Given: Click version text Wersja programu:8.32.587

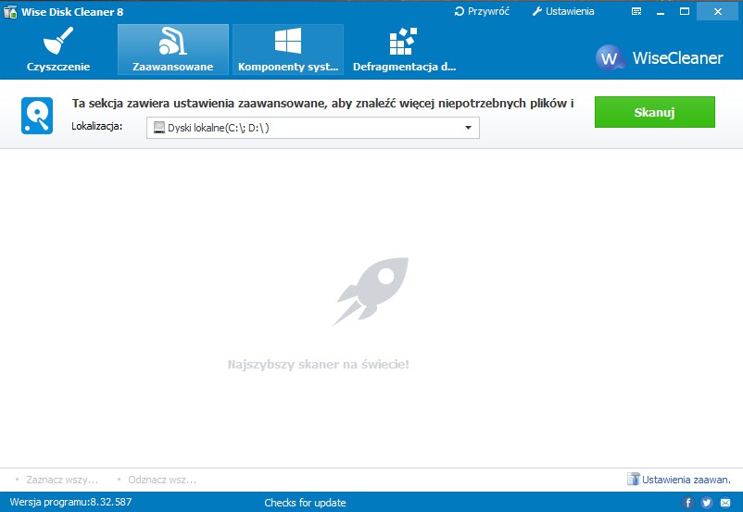Looking at the screenshot, I should click(x=70, y=502).
